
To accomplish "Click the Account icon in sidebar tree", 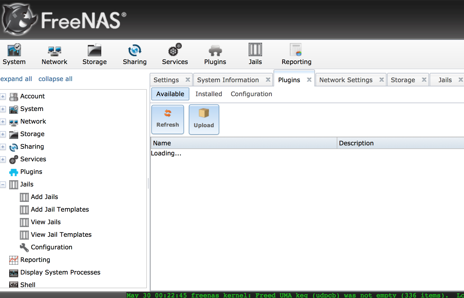I will pyautogui.click(x=14, y=97).
